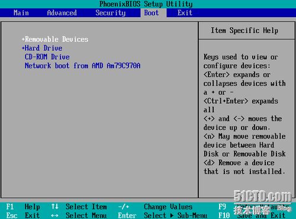Click the F1 Help key label
Image resolution: width=296 pixels, height=219 pixels.
(23, 207)
